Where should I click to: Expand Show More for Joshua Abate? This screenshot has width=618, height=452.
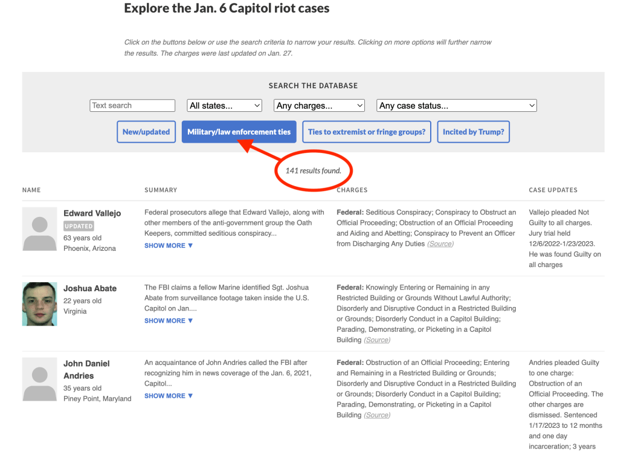(169, 320)
